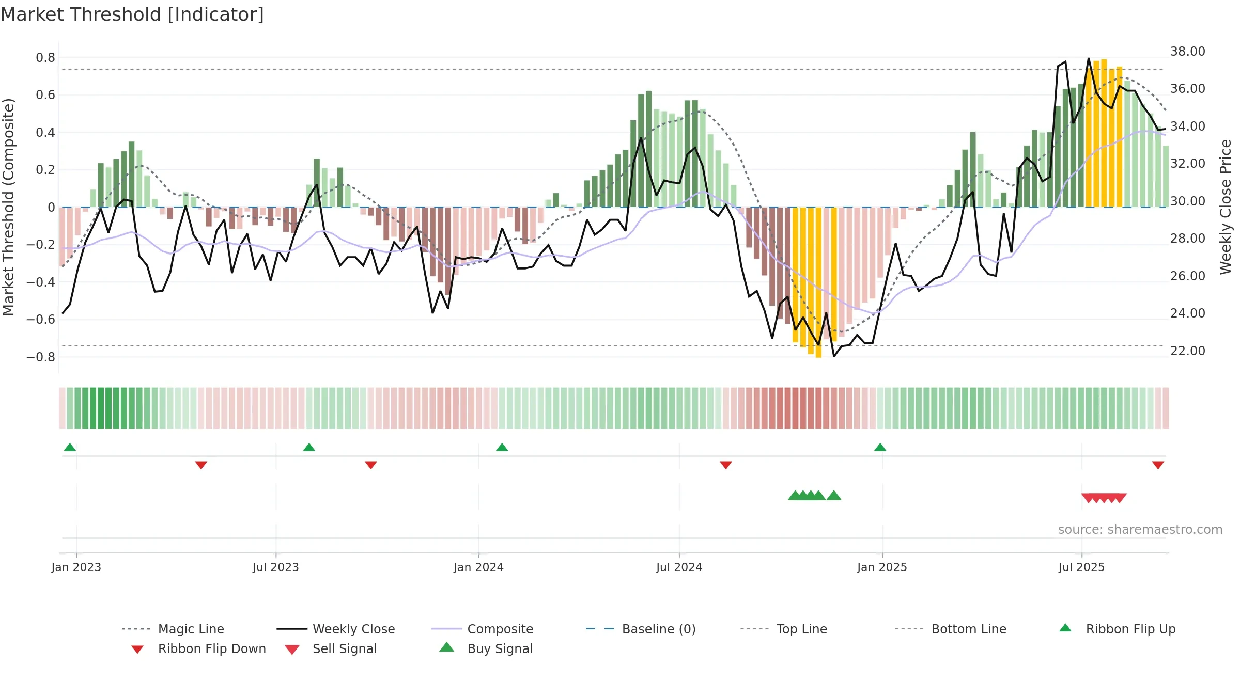Click the green flip-up triangle near August 2023

pos(309,447)
